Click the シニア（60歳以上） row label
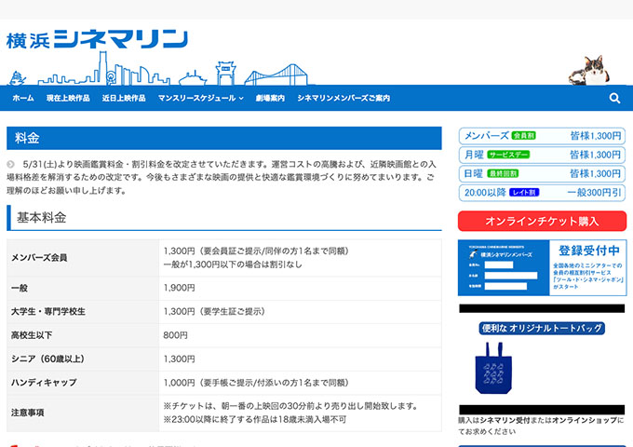This screenshot has height=447, width=633. click(47, 359)
